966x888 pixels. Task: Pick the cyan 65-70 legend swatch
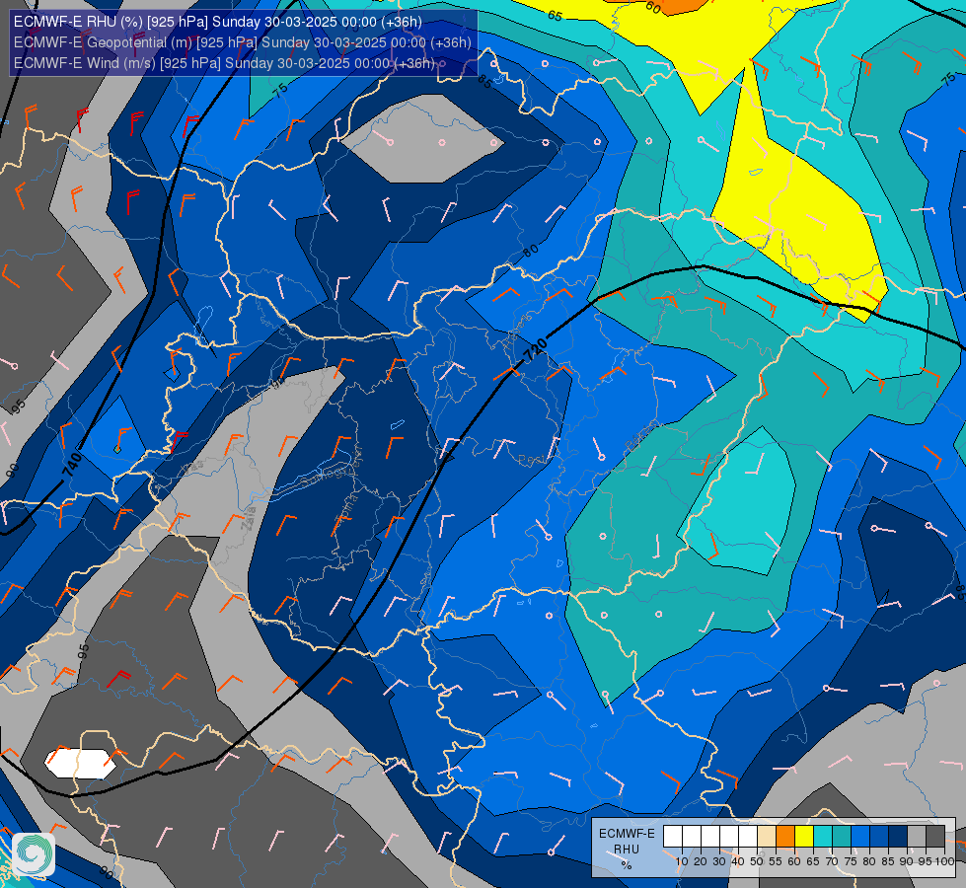coord(823,837)
